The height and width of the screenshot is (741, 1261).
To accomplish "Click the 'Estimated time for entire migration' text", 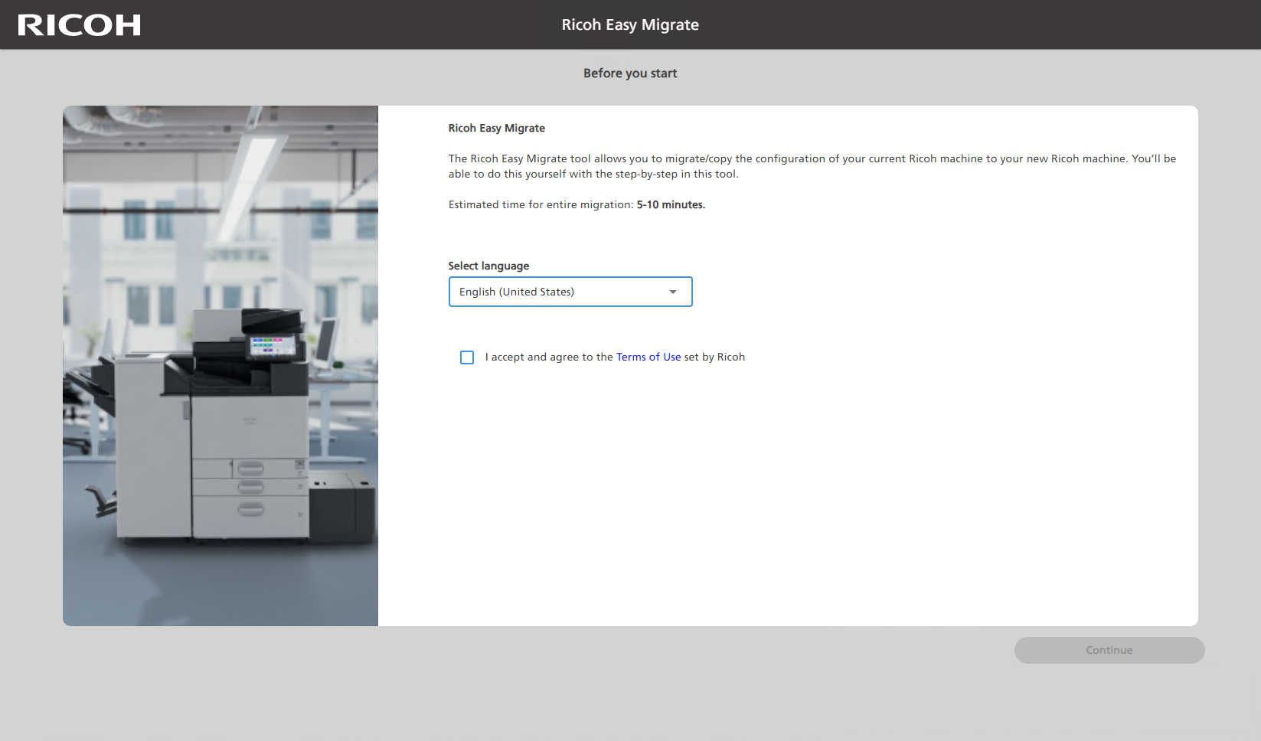I will pyautogui.click(x=541, y=204).
